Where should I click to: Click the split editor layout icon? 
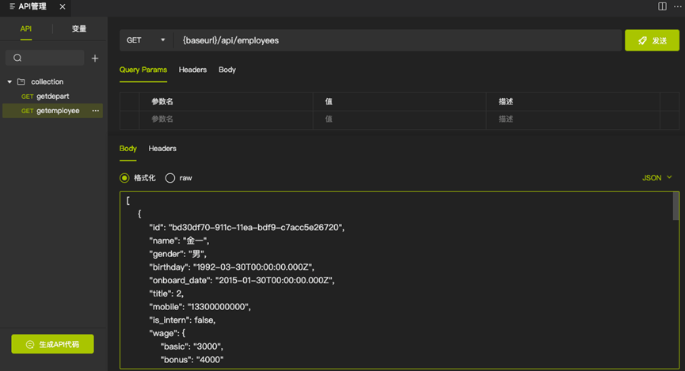662,6
